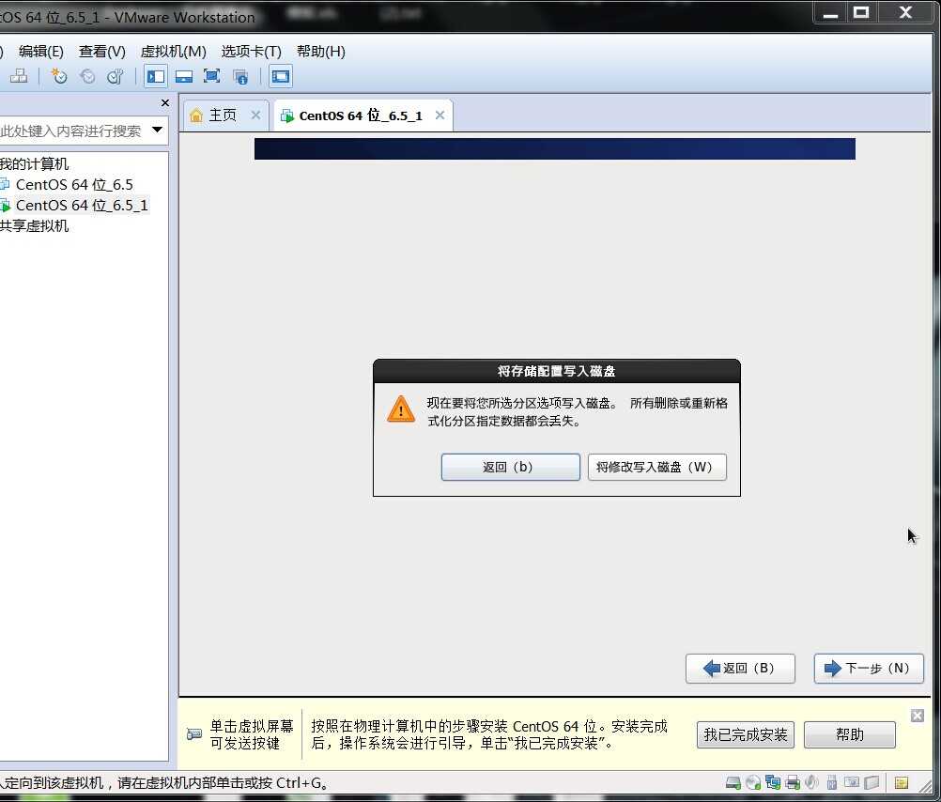Open the 选项卡(T) menu
Viewport: 941px width, 802px height.
tap(251, 52)
